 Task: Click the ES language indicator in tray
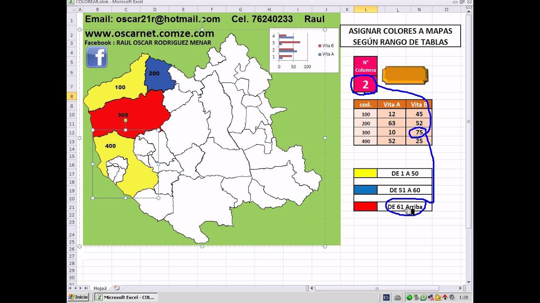(x=386, y=297)
